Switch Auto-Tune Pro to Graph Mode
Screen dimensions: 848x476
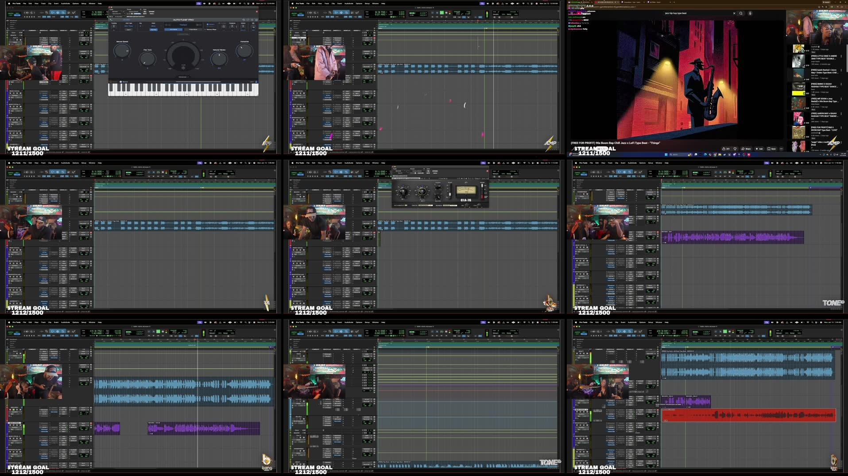[193, 30]
